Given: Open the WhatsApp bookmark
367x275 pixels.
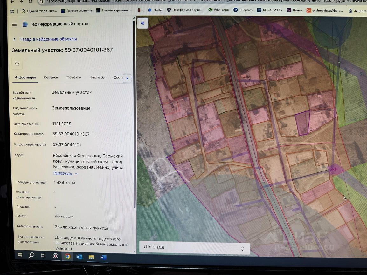Looking at the screenshot, I should (x=218, y=10).
